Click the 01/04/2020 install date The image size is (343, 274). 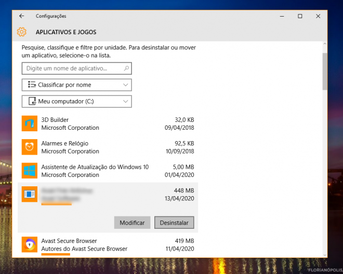(x=179, y=175)
